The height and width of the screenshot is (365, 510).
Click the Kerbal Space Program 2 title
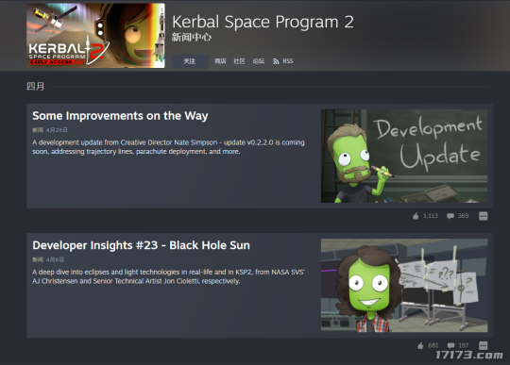tap(263, 22)
